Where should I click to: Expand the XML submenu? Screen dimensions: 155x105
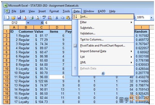[x=103, y=62]
